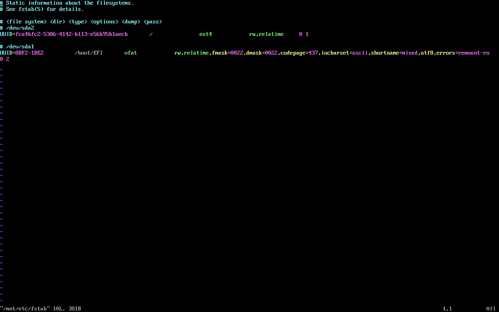Click the "<type>" column header
499x312 pixels.
click(78, 22)
